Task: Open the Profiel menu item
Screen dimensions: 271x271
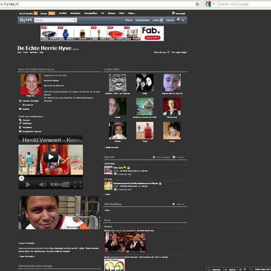Action: pyautogui.click(x=63, y=13)
